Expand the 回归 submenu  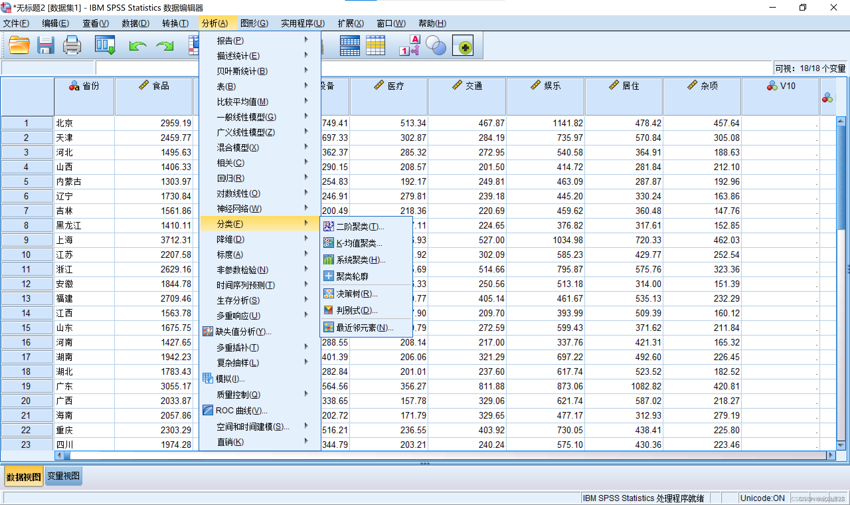click(230, 178)
